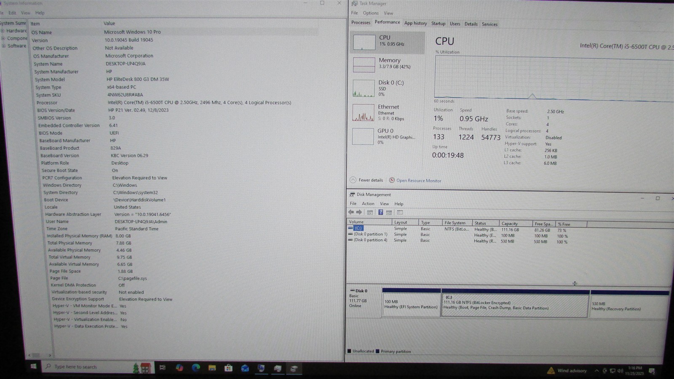Switch to the Services tab
Image resolution: width=674 pixels, height=379 pixels.
(489, 24)
